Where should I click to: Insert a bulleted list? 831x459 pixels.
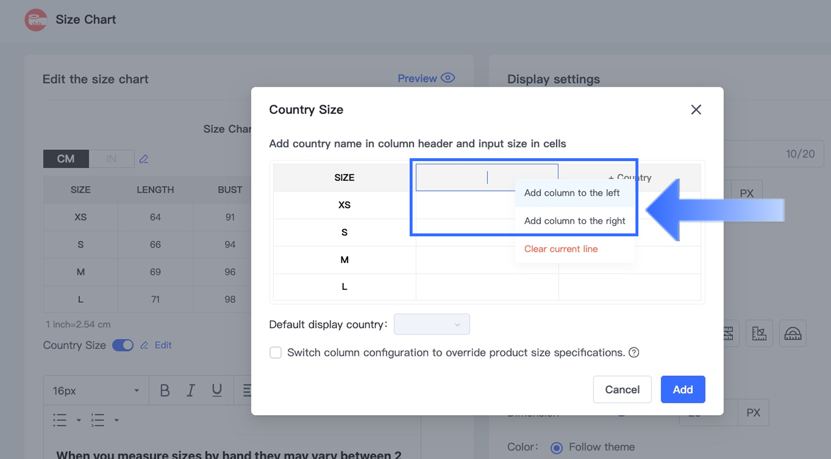(60, 420)
